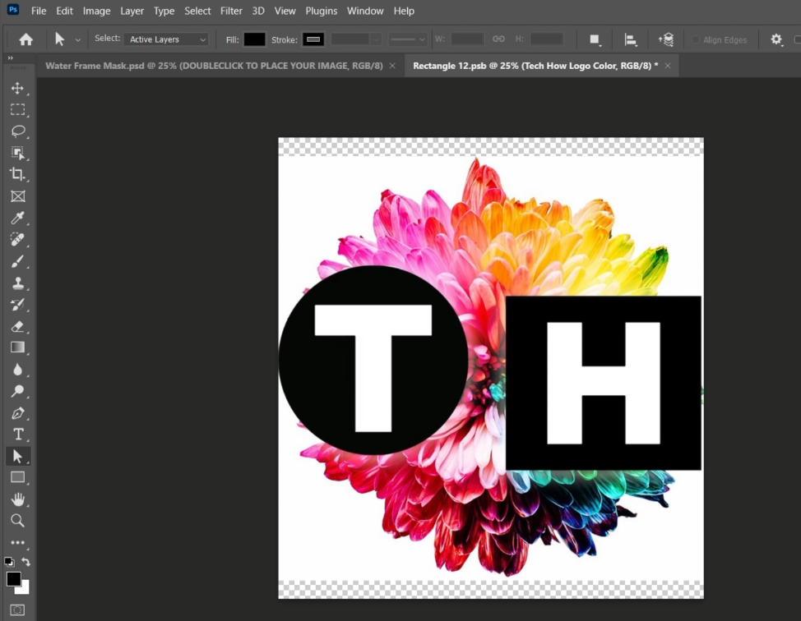The image size is (801, 621).
Task: Toggle Quick Mask mode
Action: [x=17, y=610]
